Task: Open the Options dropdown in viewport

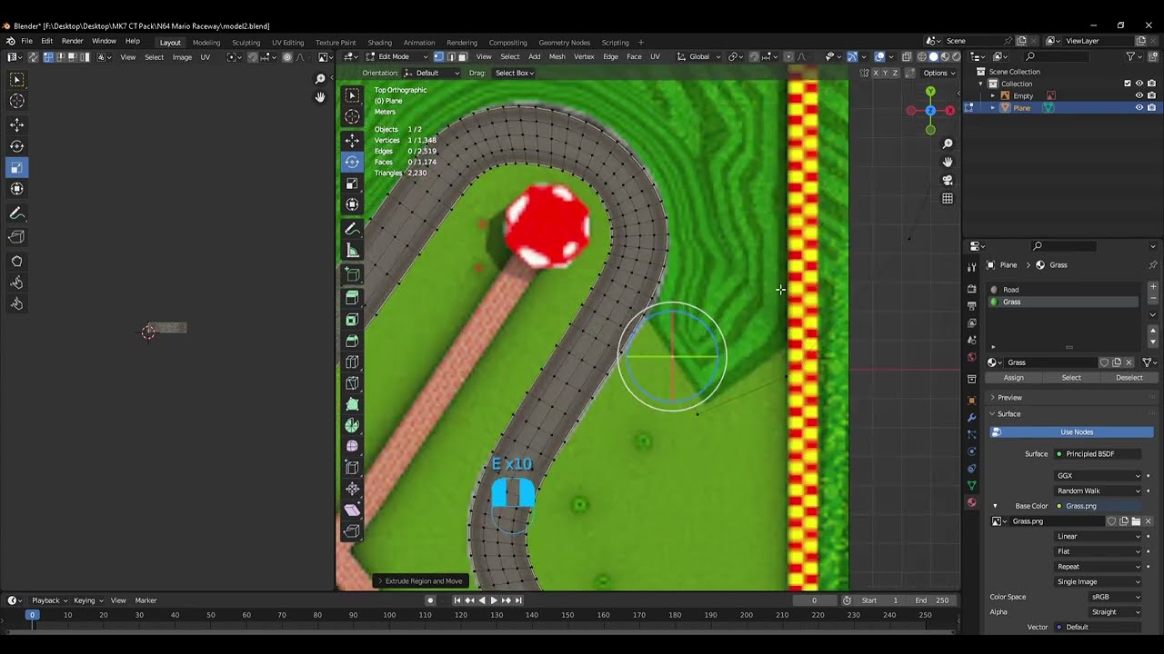Action: (x=938, y=73)
